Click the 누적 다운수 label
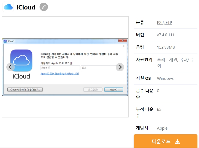199x148 pixels. [144, 112]
